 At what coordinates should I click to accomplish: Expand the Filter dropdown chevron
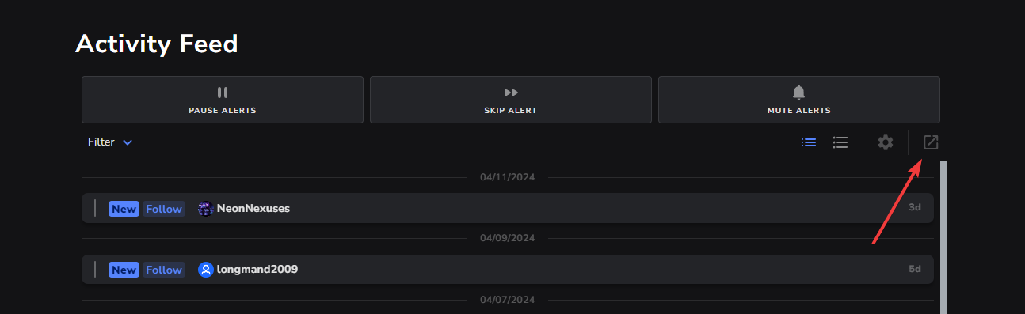tap(127, 142)
